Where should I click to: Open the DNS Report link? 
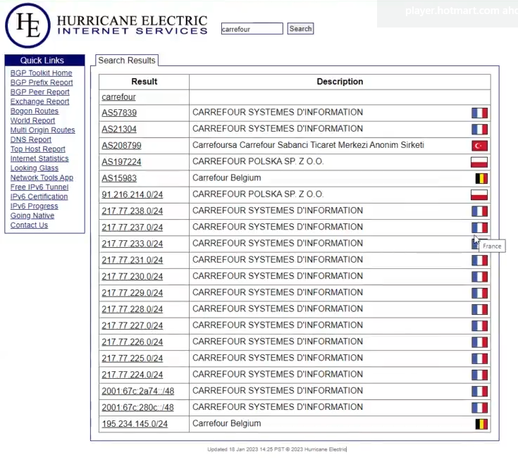(x=31, y=139)
